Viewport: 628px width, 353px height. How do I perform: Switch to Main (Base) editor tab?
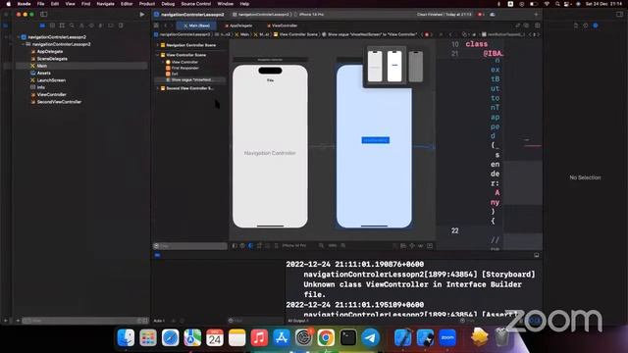[196, 25]
